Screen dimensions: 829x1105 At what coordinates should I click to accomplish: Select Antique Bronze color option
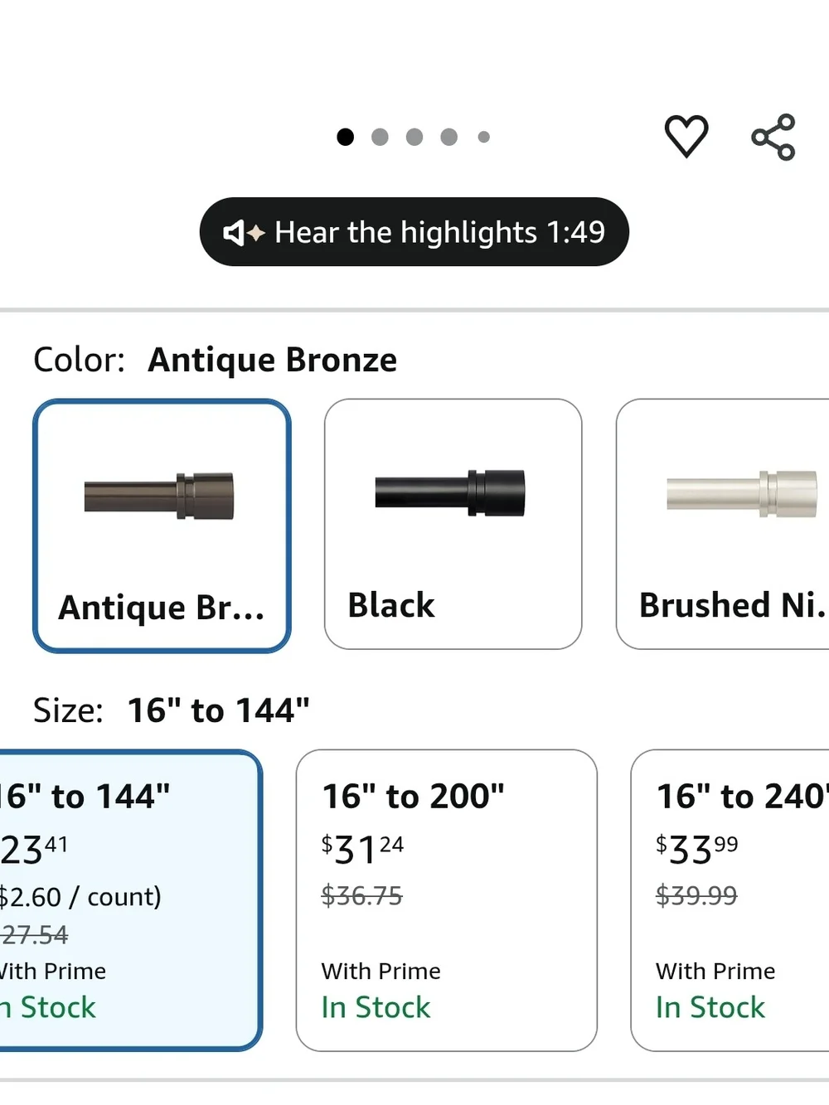[162, 526]
